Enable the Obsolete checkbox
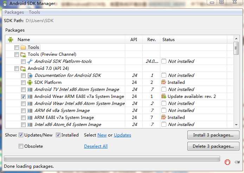Viewport: 244px width, 173px height. click(21, 146)
